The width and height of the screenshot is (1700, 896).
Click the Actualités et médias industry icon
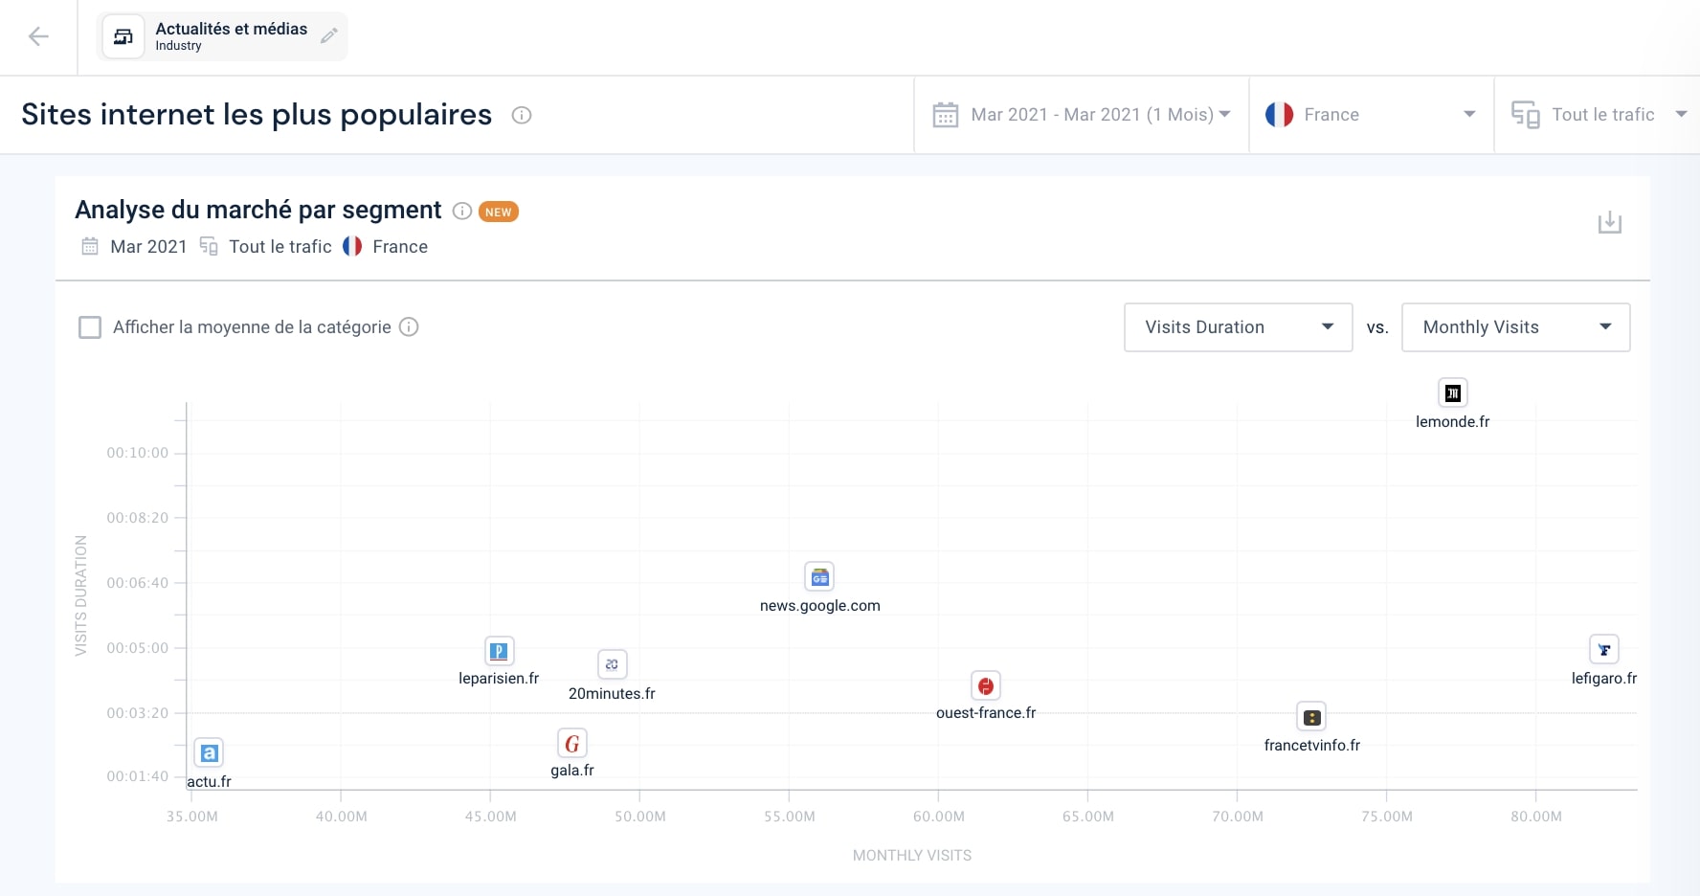click(x=123, y=37)
